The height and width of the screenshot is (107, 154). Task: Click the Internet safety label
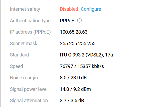click(25, 9)
